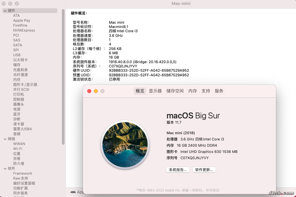Select 雷雳/USB4 in the hardware list
Screen dimensions: 296x197
(x=22, y=129)
